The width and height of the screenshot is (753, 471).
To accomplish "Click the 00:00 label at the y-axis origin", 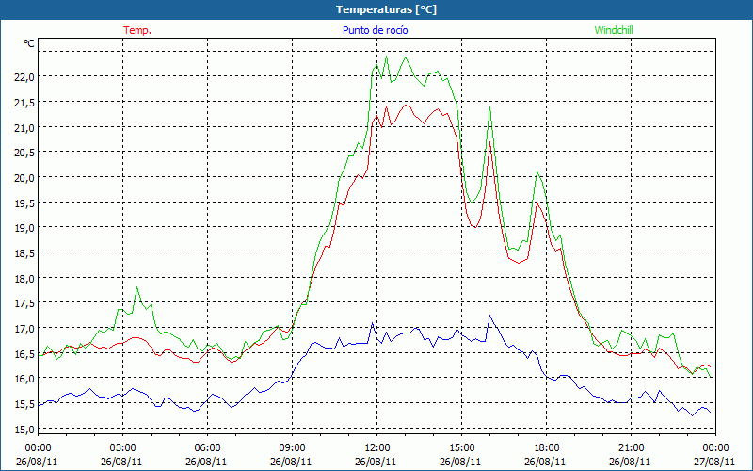I will coord(39,448).
